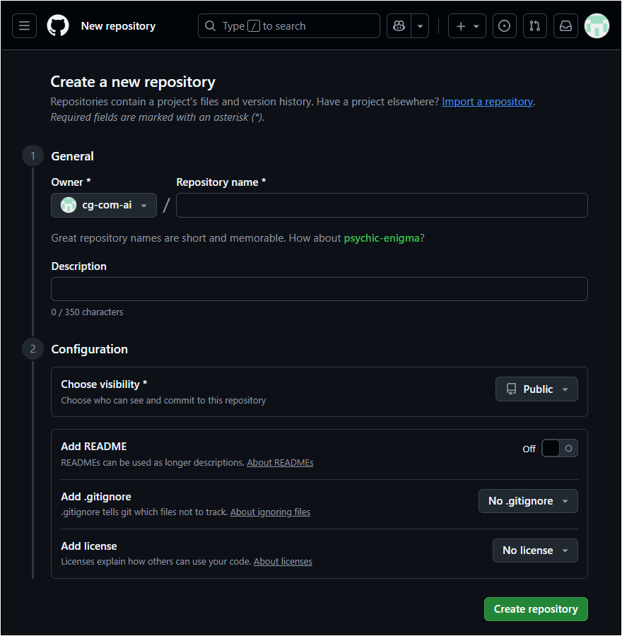Screen dimensions: 622x636
Task: Focus the Type / to search box
Action: tap(289, 26)
